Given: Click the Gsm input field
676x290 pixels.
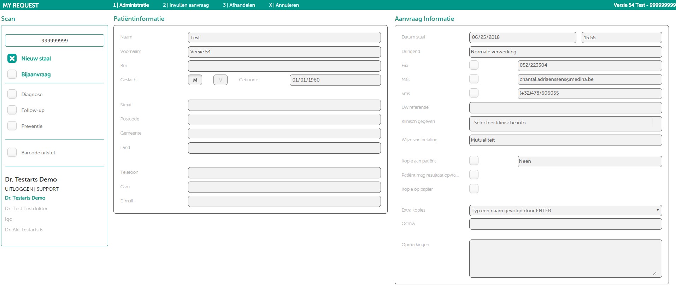Looking at the screenshot, I should pyautogui.click(x=284, y=187).
